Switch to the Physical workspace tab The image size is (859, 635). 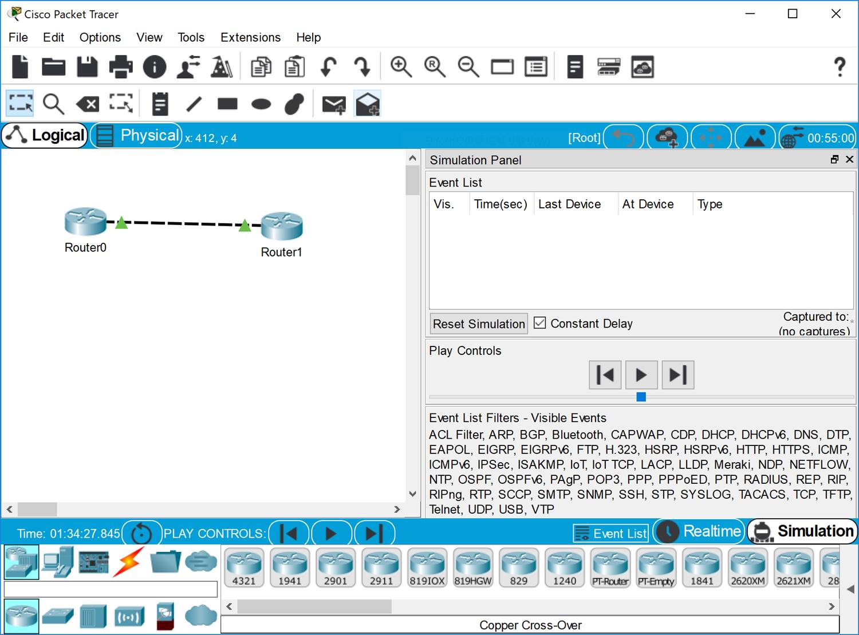(x=137, y=136)
